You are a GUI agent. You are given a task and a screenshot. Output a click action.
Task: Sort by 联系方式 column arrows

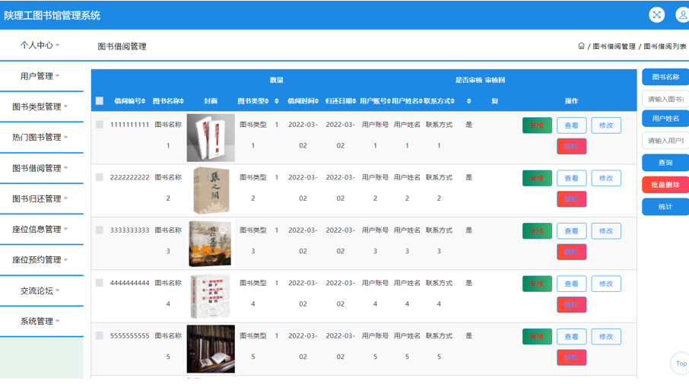[452, 101]
